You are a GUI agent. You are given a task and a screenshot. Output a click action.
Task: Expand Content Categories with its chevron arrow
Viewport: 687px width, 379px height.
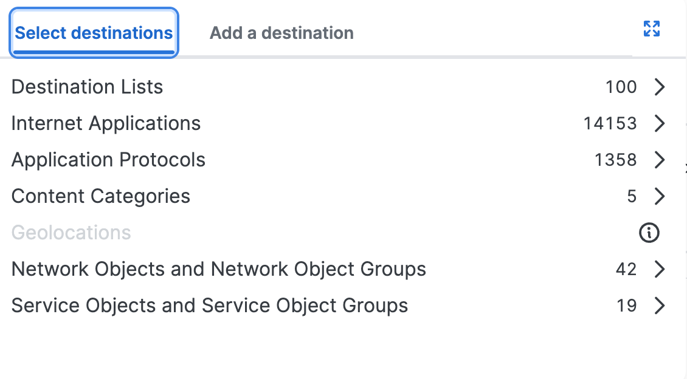[660, 196]
